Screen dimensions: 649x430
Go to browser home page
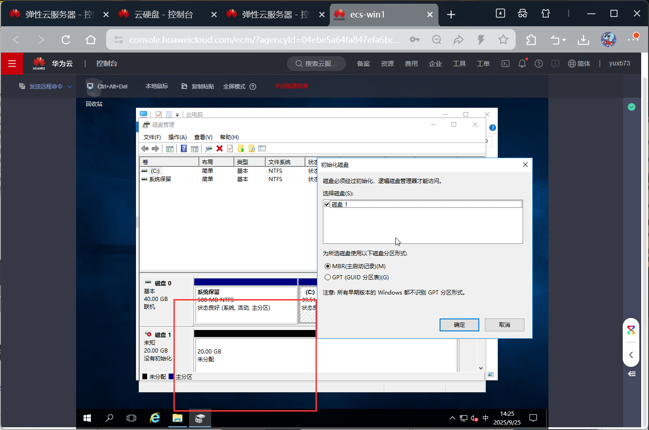click(91, 40)
